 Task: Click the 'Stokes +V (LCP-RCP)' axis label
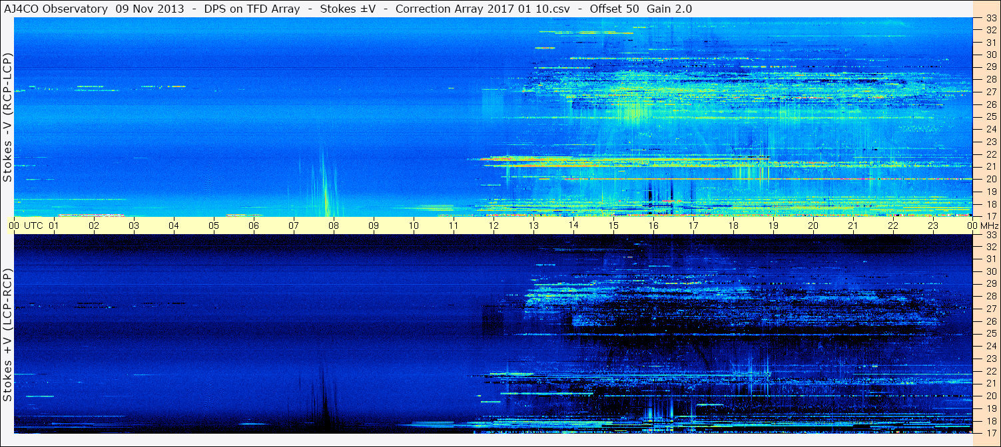(7, 336)
